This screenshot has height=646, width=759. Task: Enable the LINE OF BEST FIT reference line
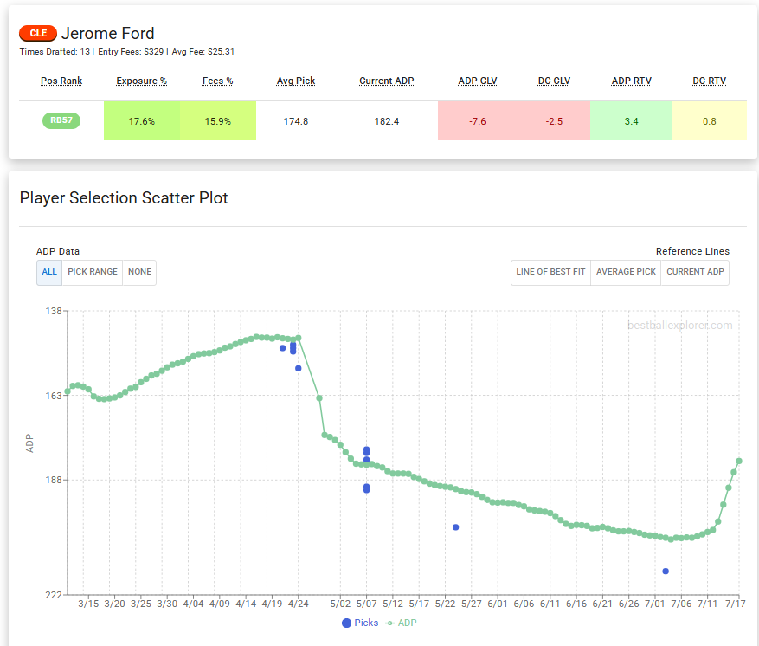click(550, 272)
